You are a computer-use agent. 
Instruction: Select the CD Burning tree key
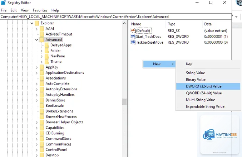[55, 133]
